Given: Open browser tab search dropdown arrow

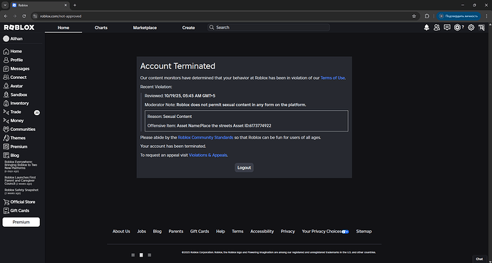Looking at the screenshot, I should pyautogui.click(x=5, y=5).
